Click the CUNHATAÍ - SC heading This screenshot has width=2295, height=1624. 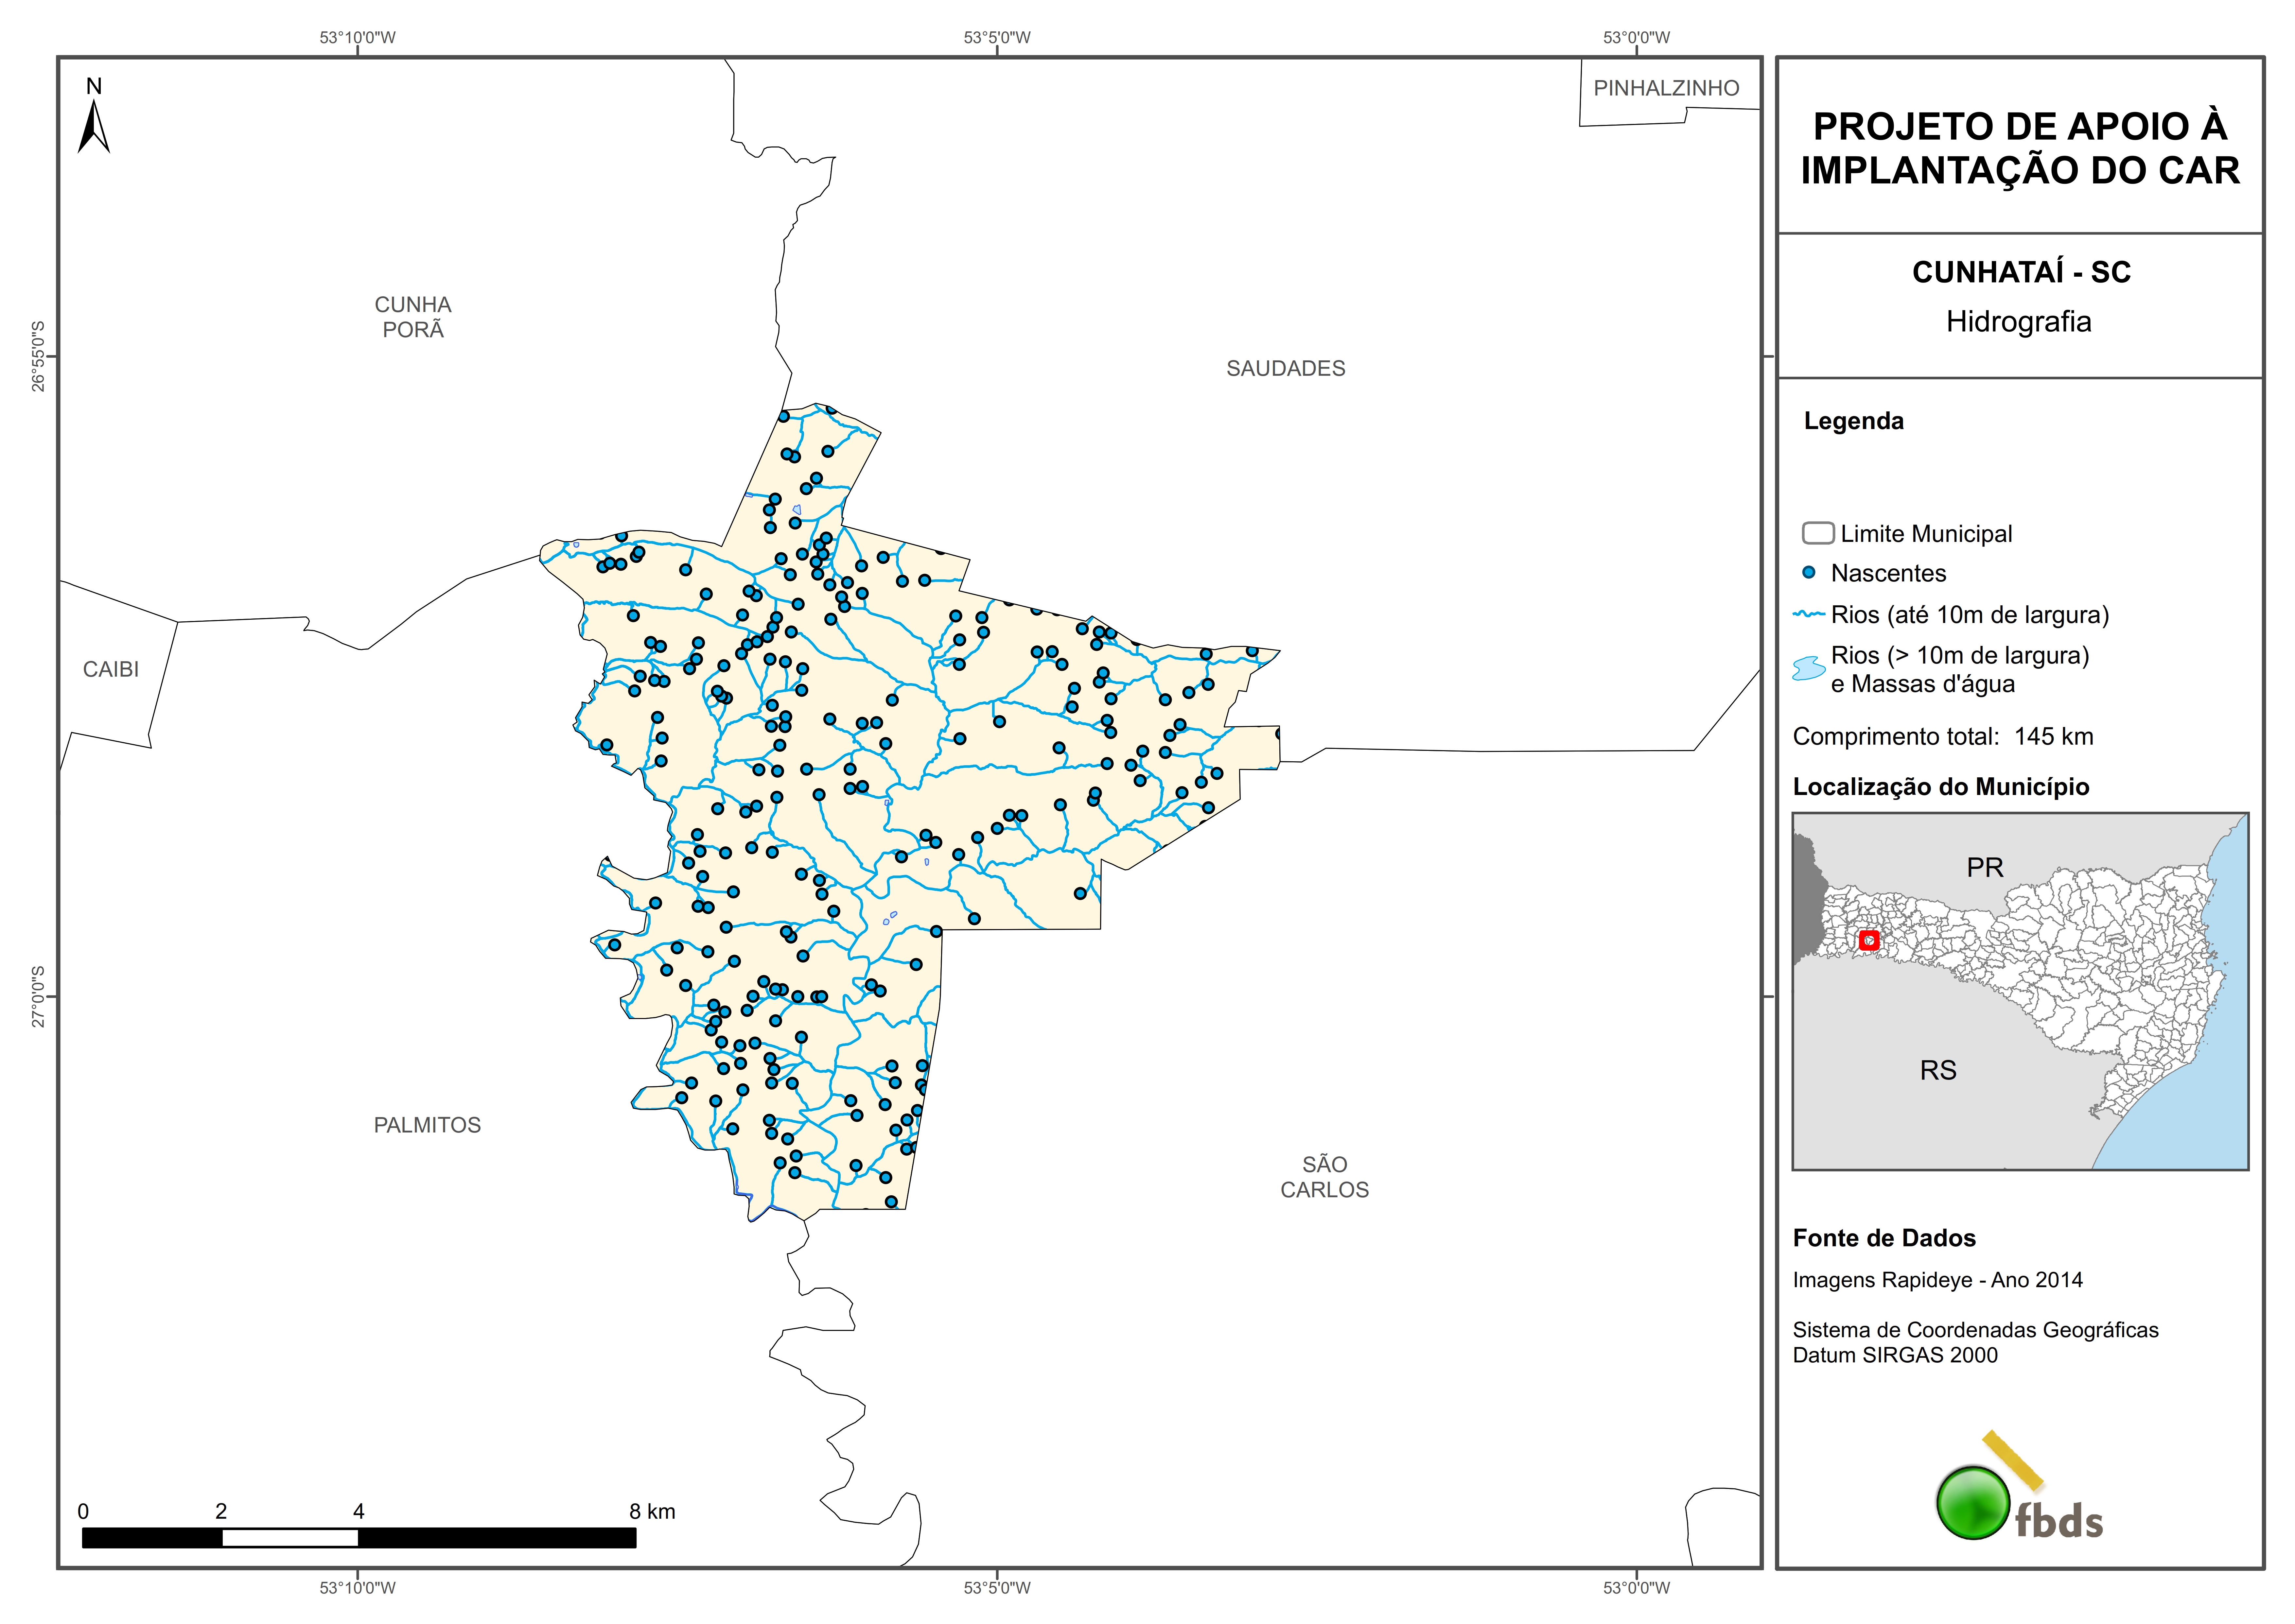[2020, 272]
